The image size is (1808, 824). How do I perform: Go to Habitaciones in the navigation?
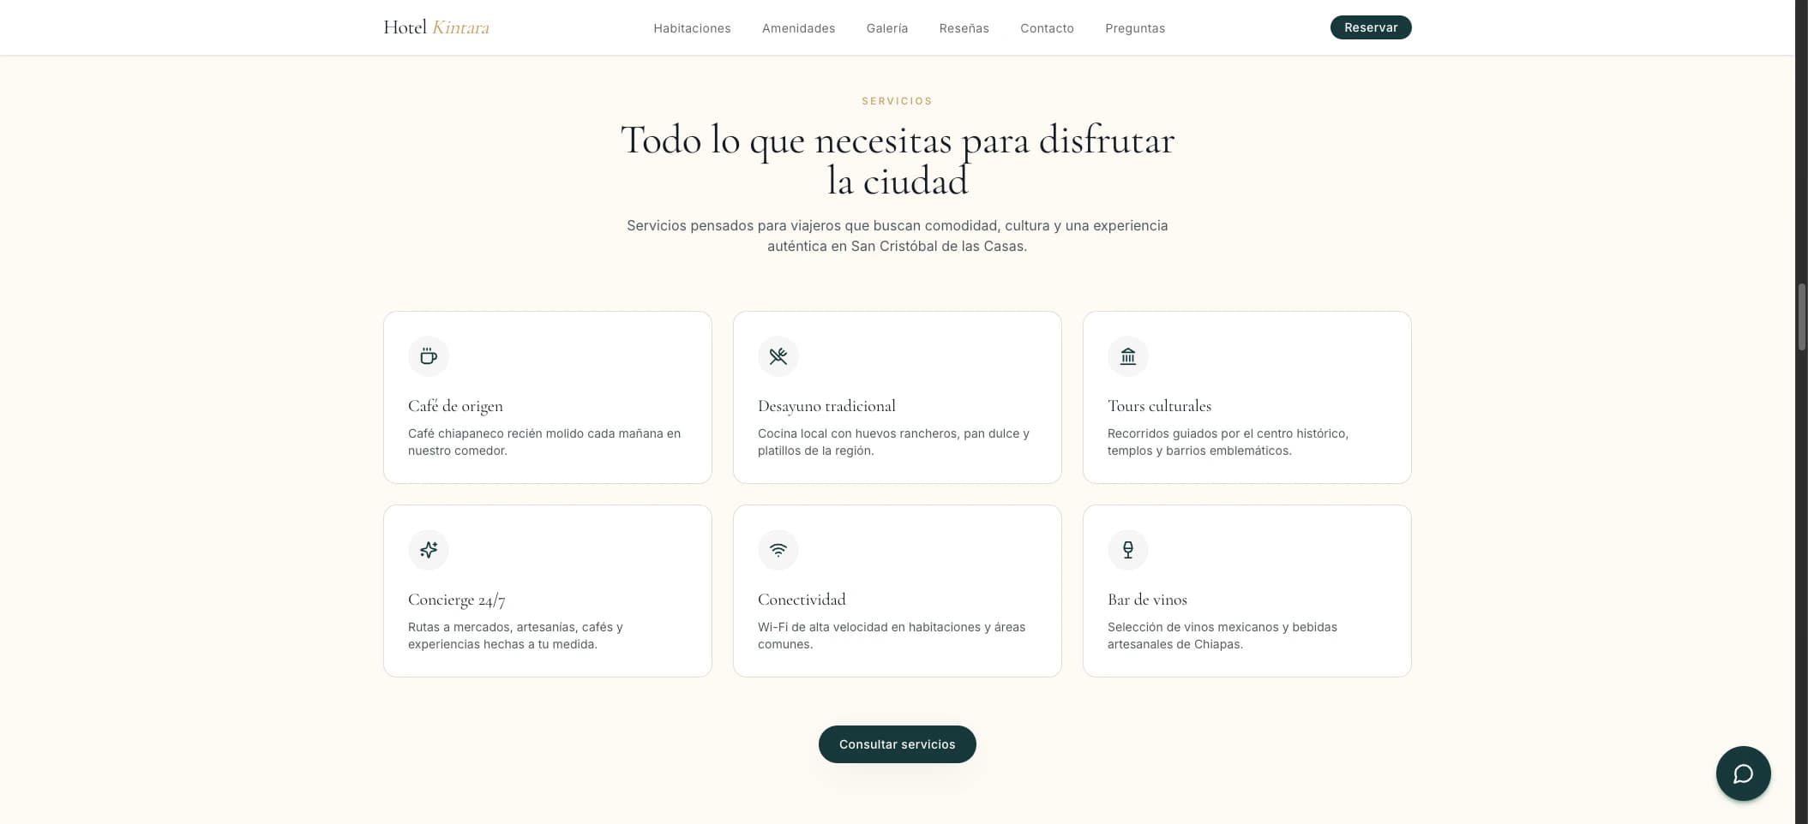[692, 28]
